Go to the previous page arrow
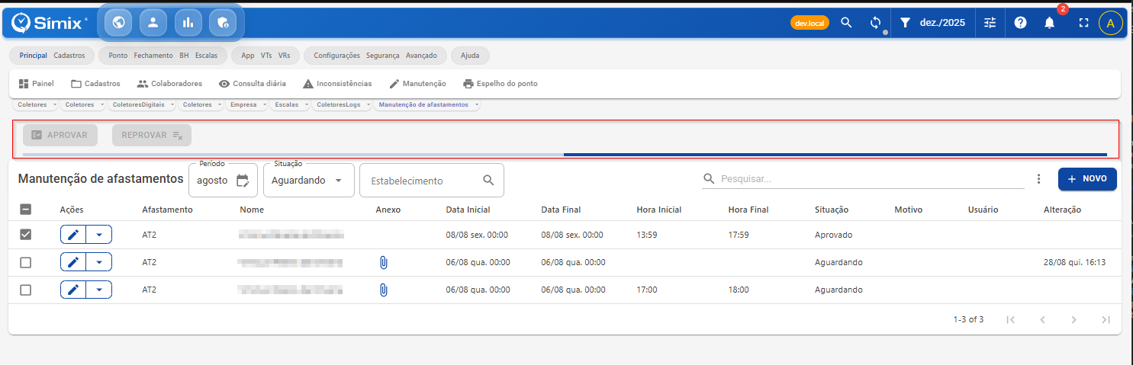This screenshot has width=1133, height=365. point(1042,319)
